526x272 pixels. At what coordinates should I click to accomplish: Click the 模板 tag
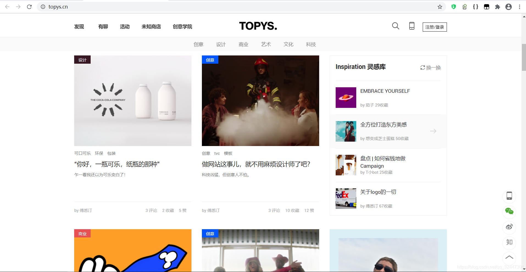click(228, 153)
